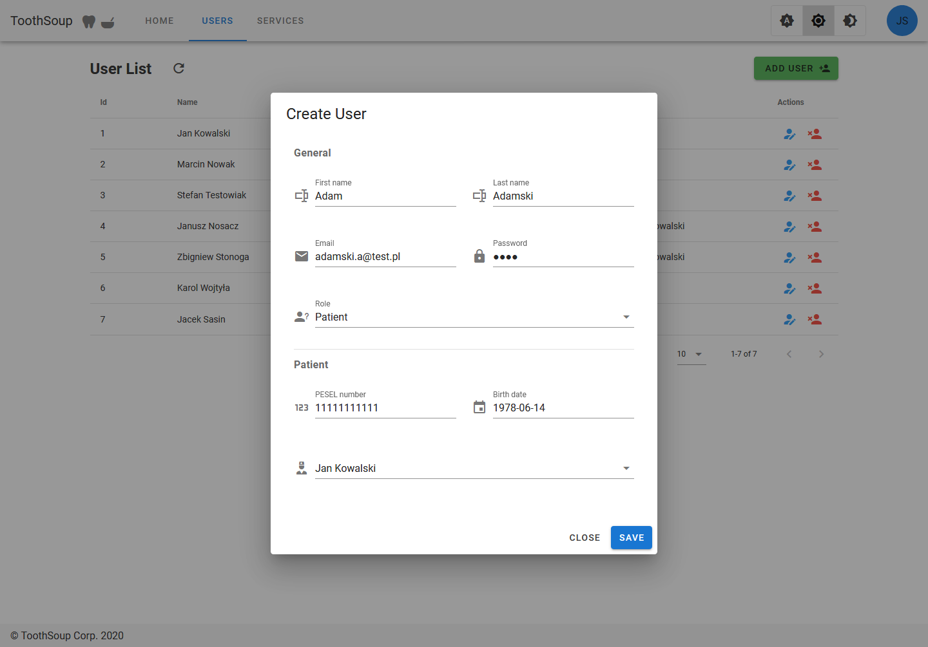Click the birth date calendar icon
The image size is (928, 647).
(x=479, y=407)
